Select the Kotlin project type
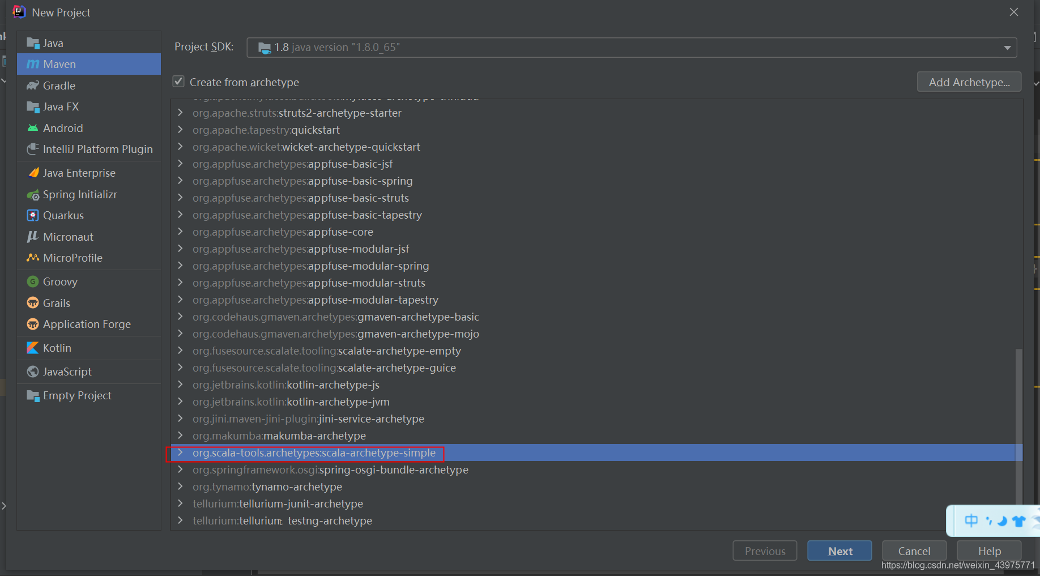The width and height of the screenshot is (1040, 576). click(89, 348)
